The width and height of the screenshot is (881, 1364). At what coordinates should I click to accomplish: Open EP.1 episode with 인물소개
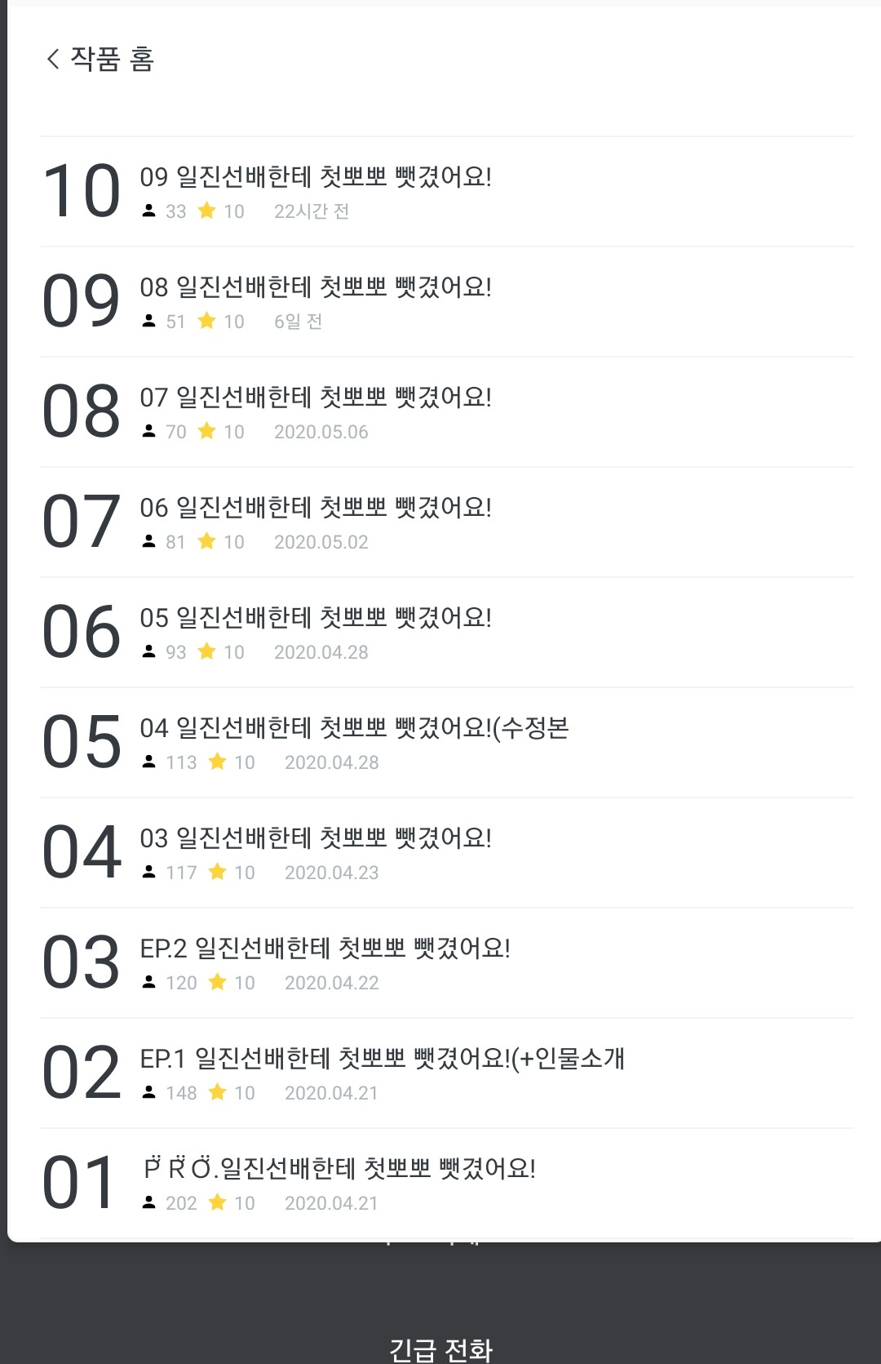(382, 1059)
